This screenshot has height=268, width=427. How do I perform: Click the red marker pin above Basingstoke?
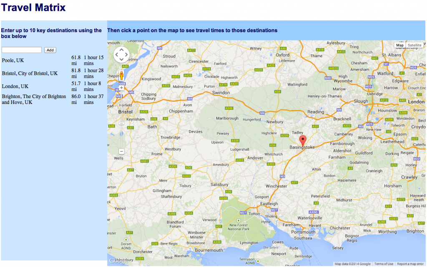pos(303,141)
